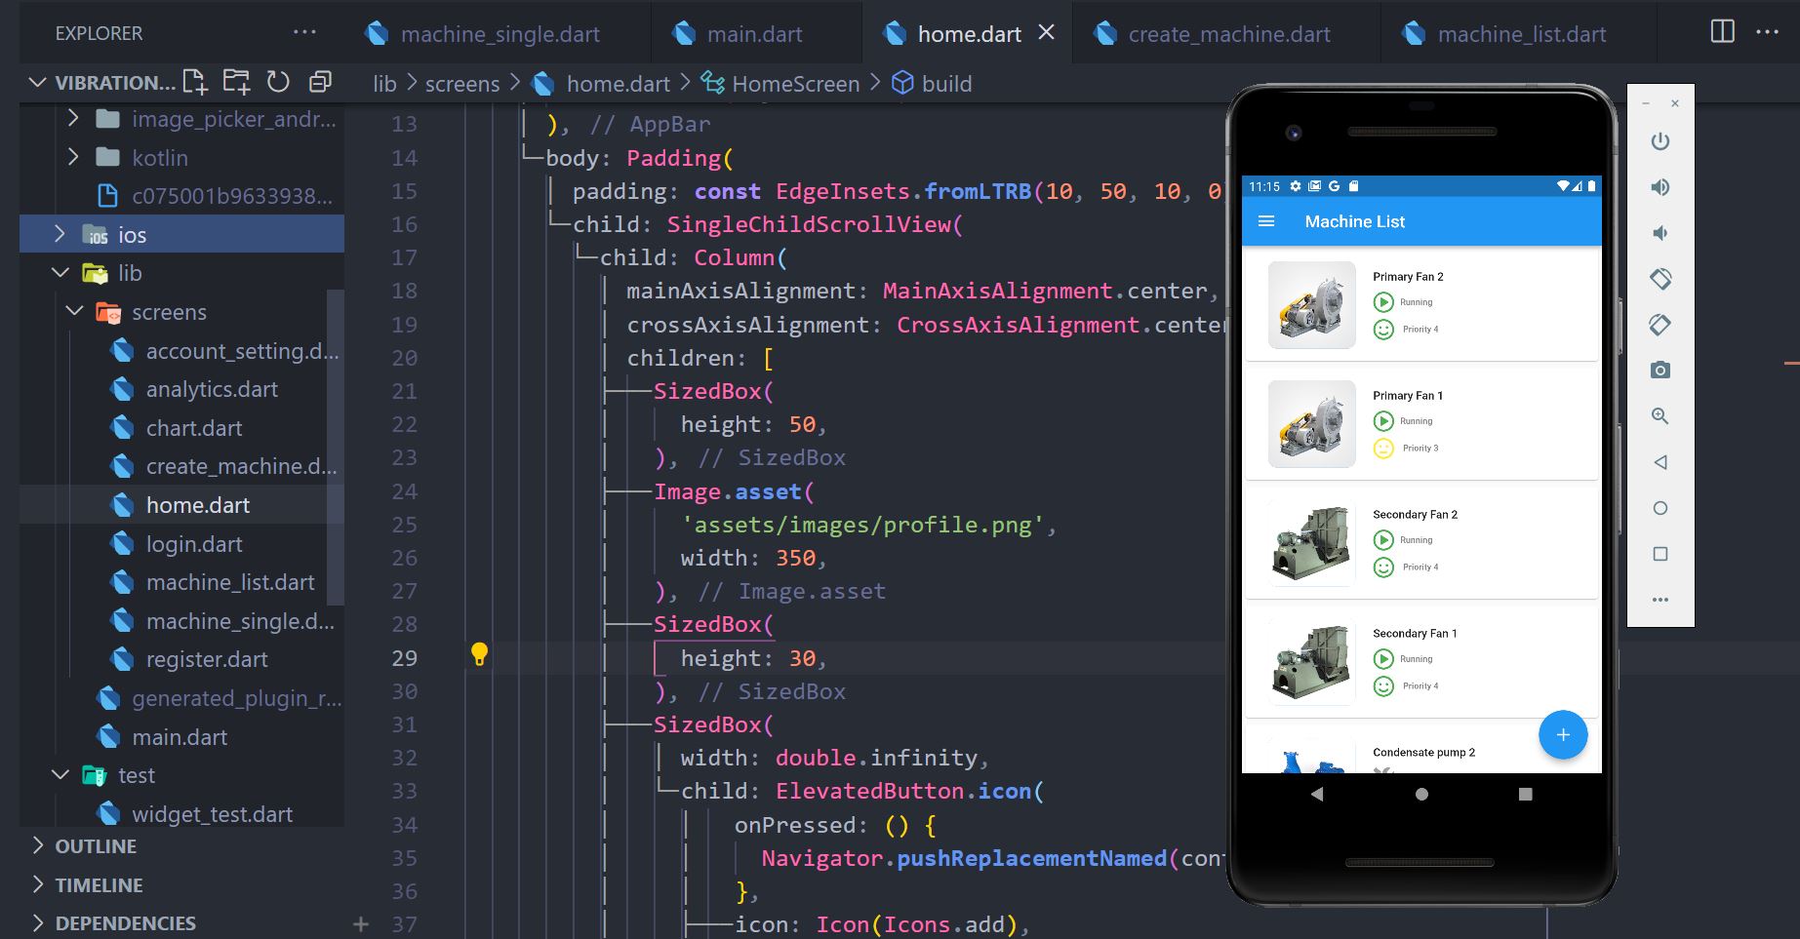Open the navigation drawer in Machine List
1800x939 pixels.
pyautogui.click(x=1266, y=221)
